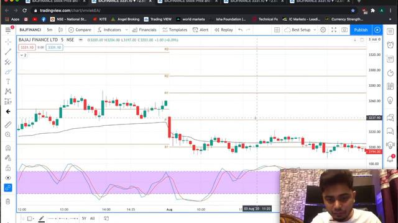Enable magnet mode
The image size is (398, 223).
8,148
